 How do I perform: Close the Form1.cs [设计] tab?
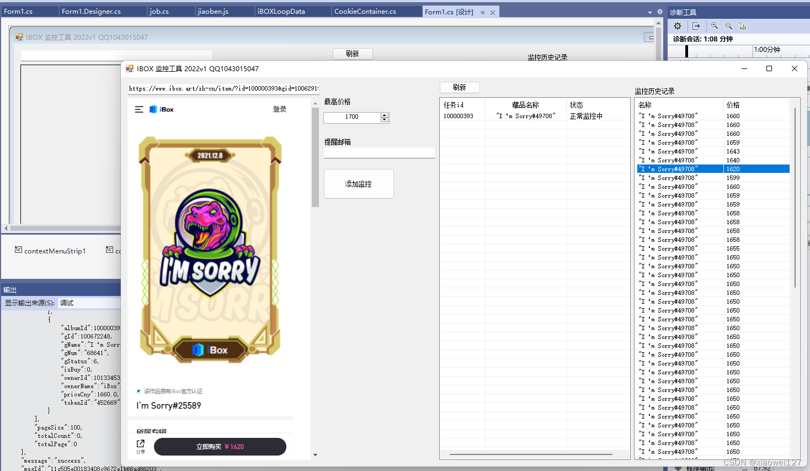click(x=493, y=12)
